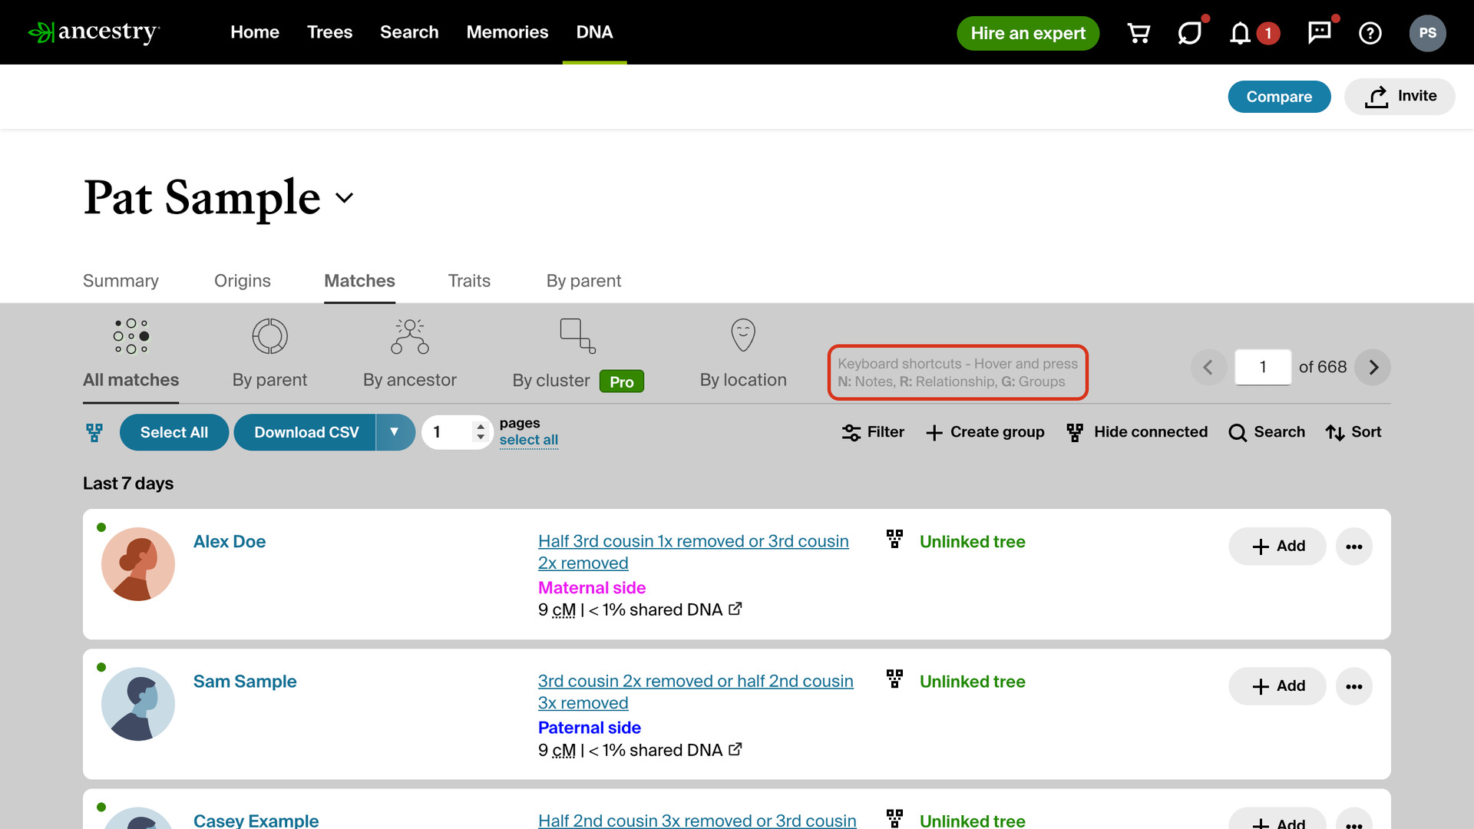
Task: Open the Filter options
Action: (x=873, y=432)
